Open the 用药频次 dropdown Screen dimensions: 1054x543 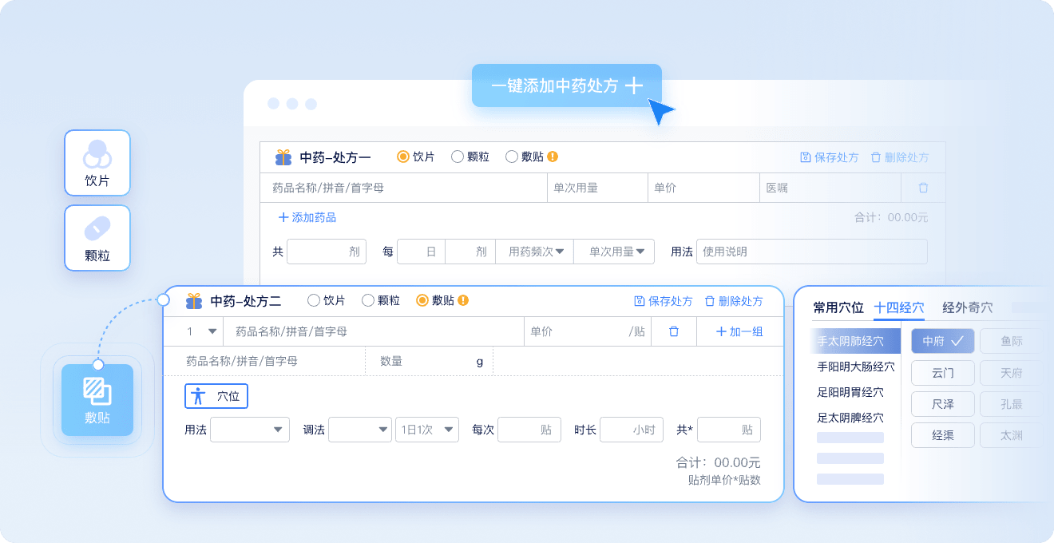click(535, 252)
